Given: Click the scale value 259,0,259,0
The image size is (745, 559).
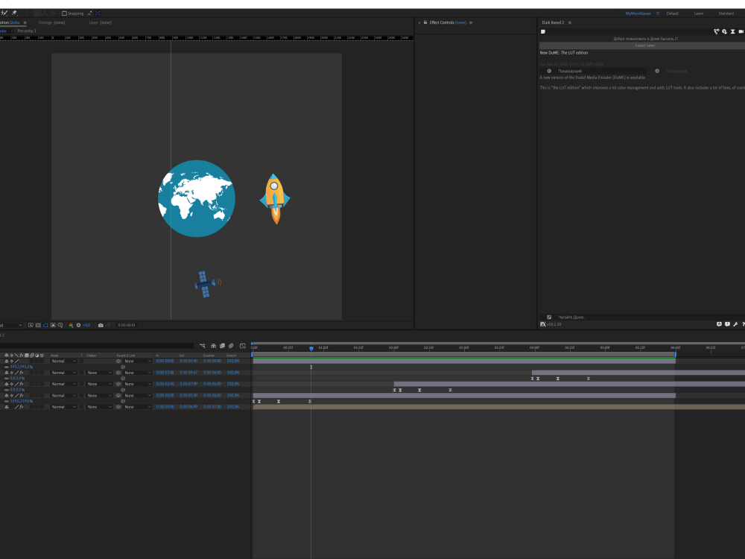Looking at the screenshot, I should 20,401.
